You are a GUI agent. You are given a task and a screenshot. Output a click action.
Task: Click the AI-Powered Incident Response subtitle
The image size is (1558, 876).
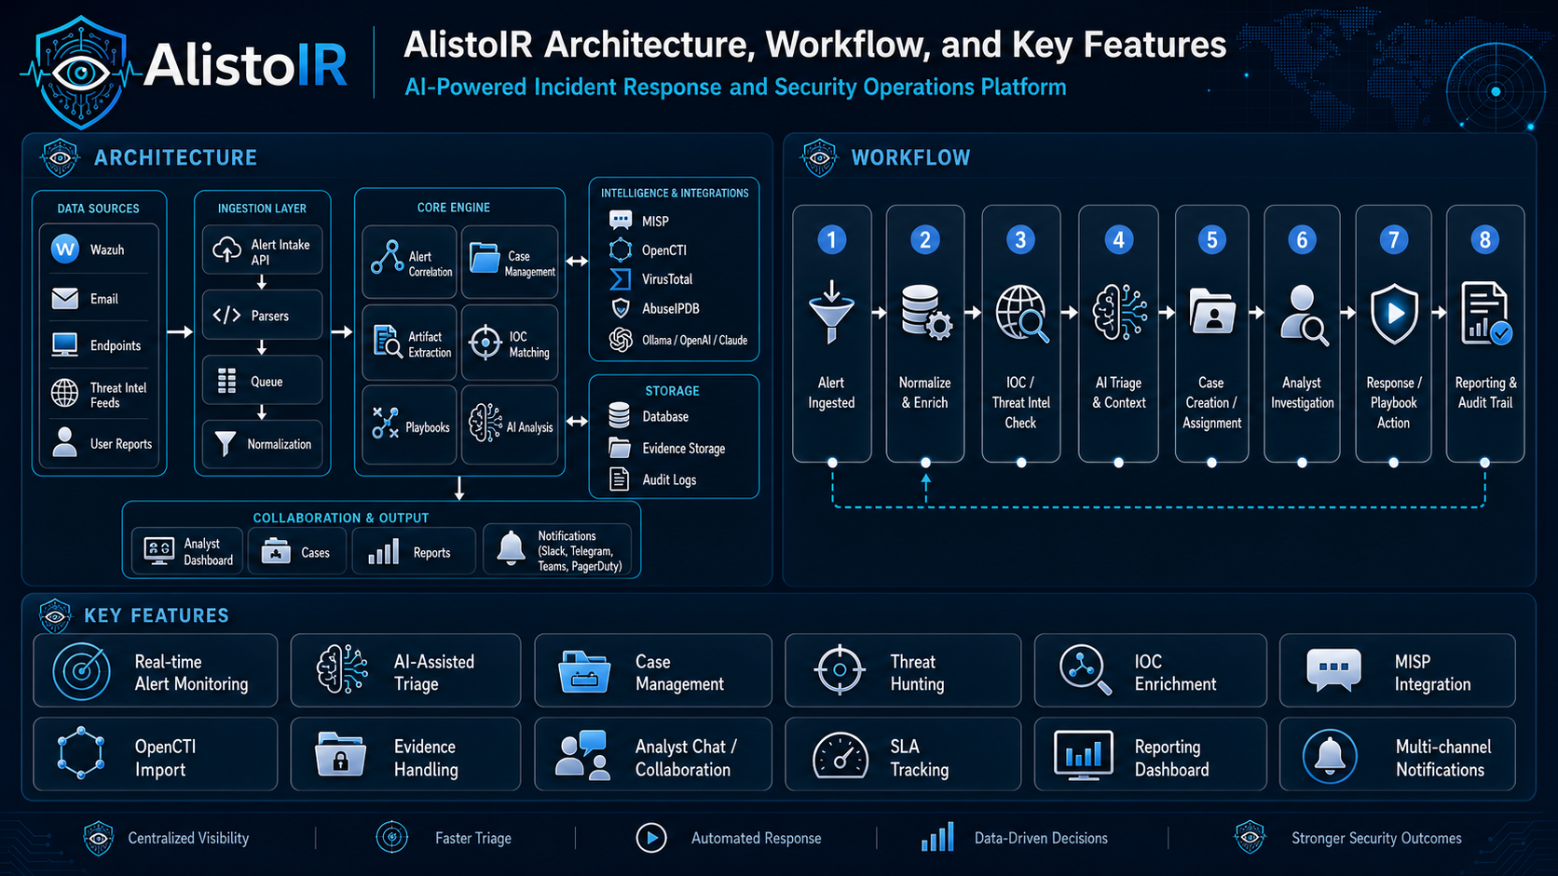(x=735, y=87)
